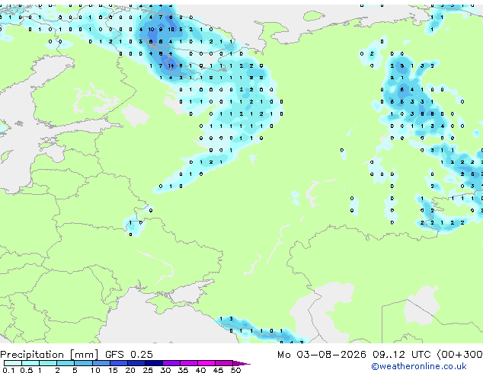This screenshot has height=373, width=483.
Task: Click the 'Mo 03-08-2026' date text
Action: coord(321,355)
